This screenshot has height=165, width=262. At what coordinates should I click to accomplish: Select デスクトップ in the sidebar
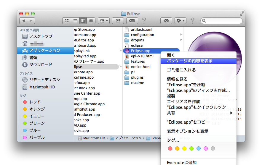[x=45, y=36]
